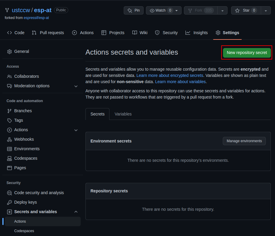Open Insights via the graph icon
275x236 pixels.
click(188, 33)
